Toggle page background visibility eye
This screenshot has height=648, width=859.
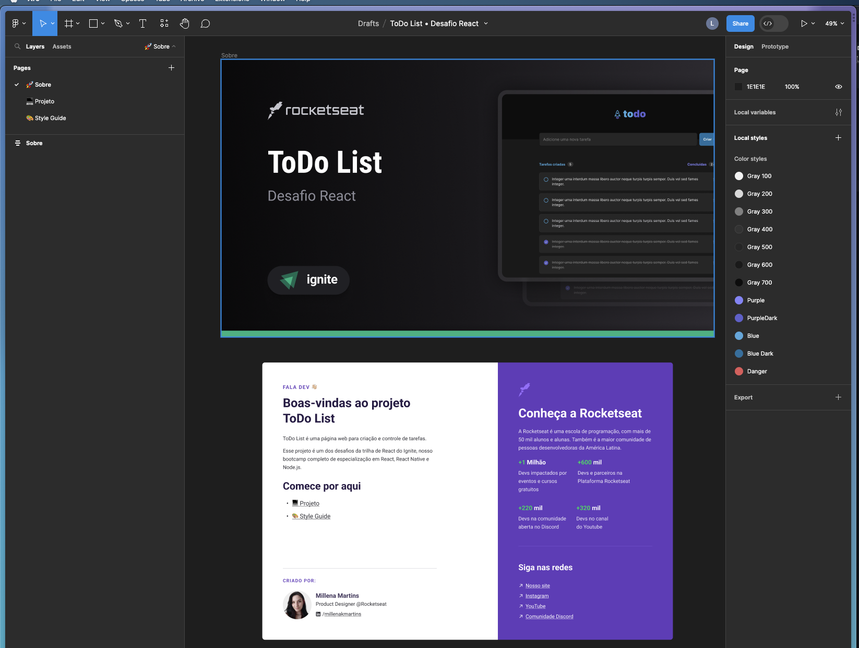point(838,87)
